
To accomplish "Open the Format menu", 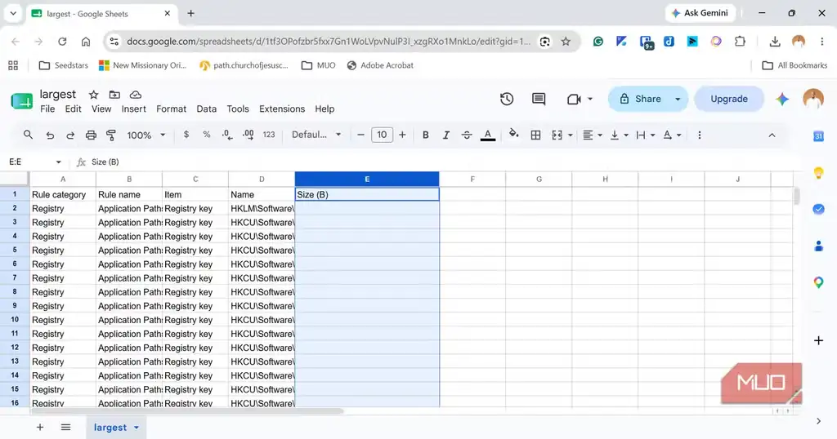I will click(172, 109).
